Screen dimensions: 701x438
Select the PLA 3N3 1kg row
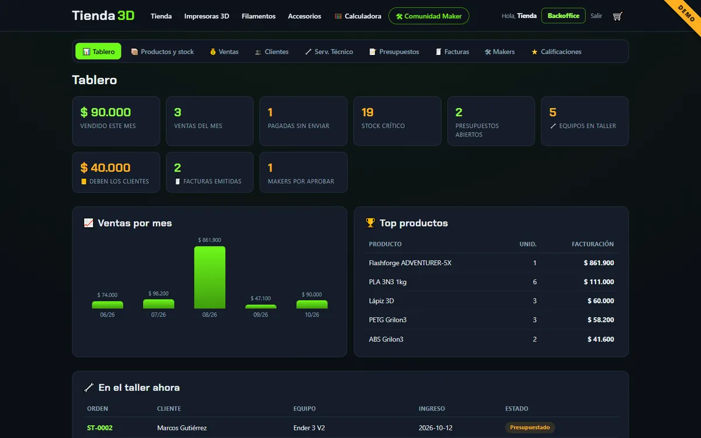(x=491, y=282)
